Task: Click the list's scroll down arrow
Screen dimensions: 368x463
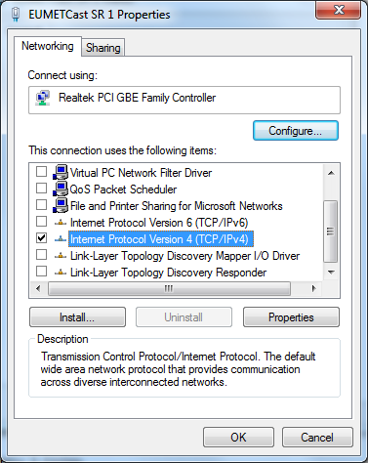Action: click(331, 273)
